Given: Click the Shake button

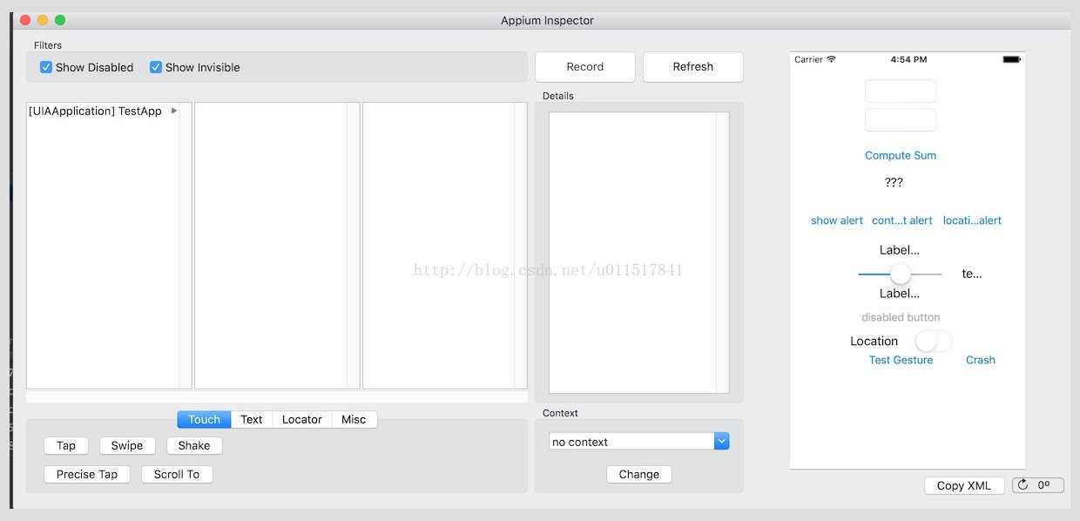Looking at the screenshot, I should 194,445.
